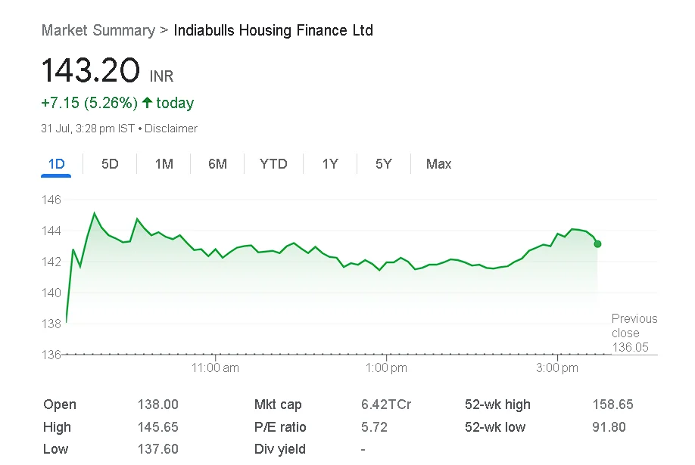Switch to the 5D time range tab
This screenshot has width=695, height=465.
tap(110, 164)
